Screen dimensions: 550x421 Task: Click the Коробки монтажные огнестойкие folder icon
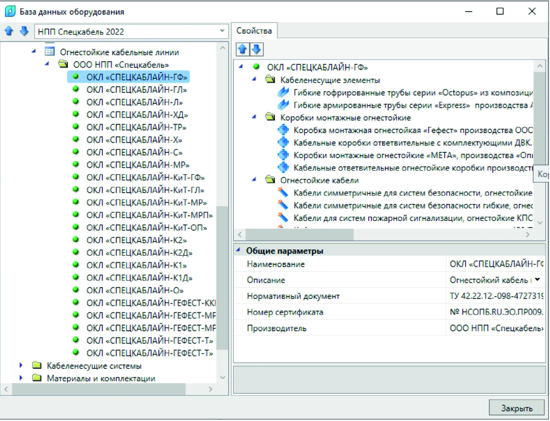270,117
